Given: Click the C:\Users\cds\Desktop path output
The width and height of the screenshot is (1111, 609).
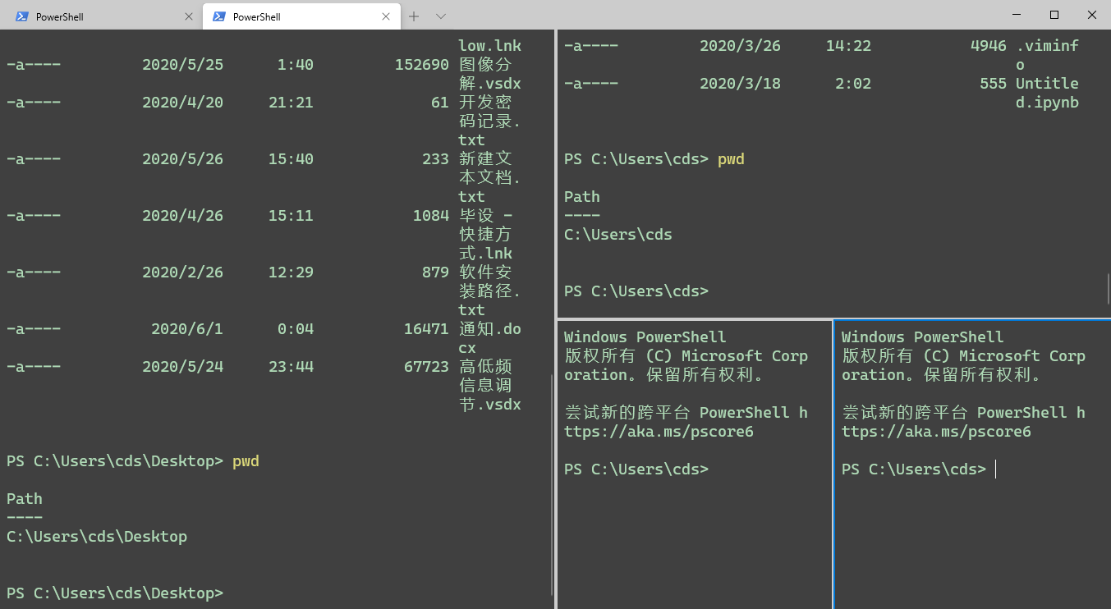Looking at the screenshot, I should click(x=97, y=537).
